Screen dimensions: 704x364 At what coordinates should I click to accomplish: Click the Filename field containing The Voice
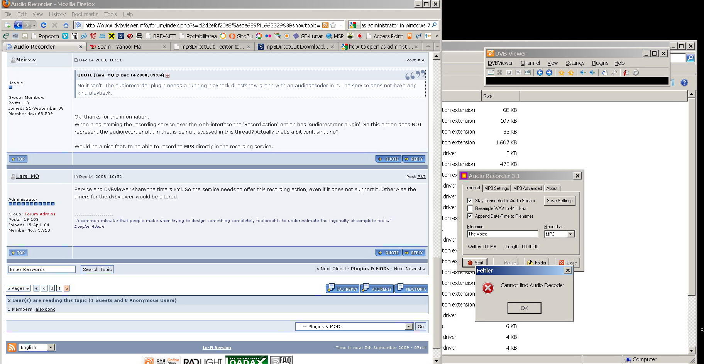(503, 234)
